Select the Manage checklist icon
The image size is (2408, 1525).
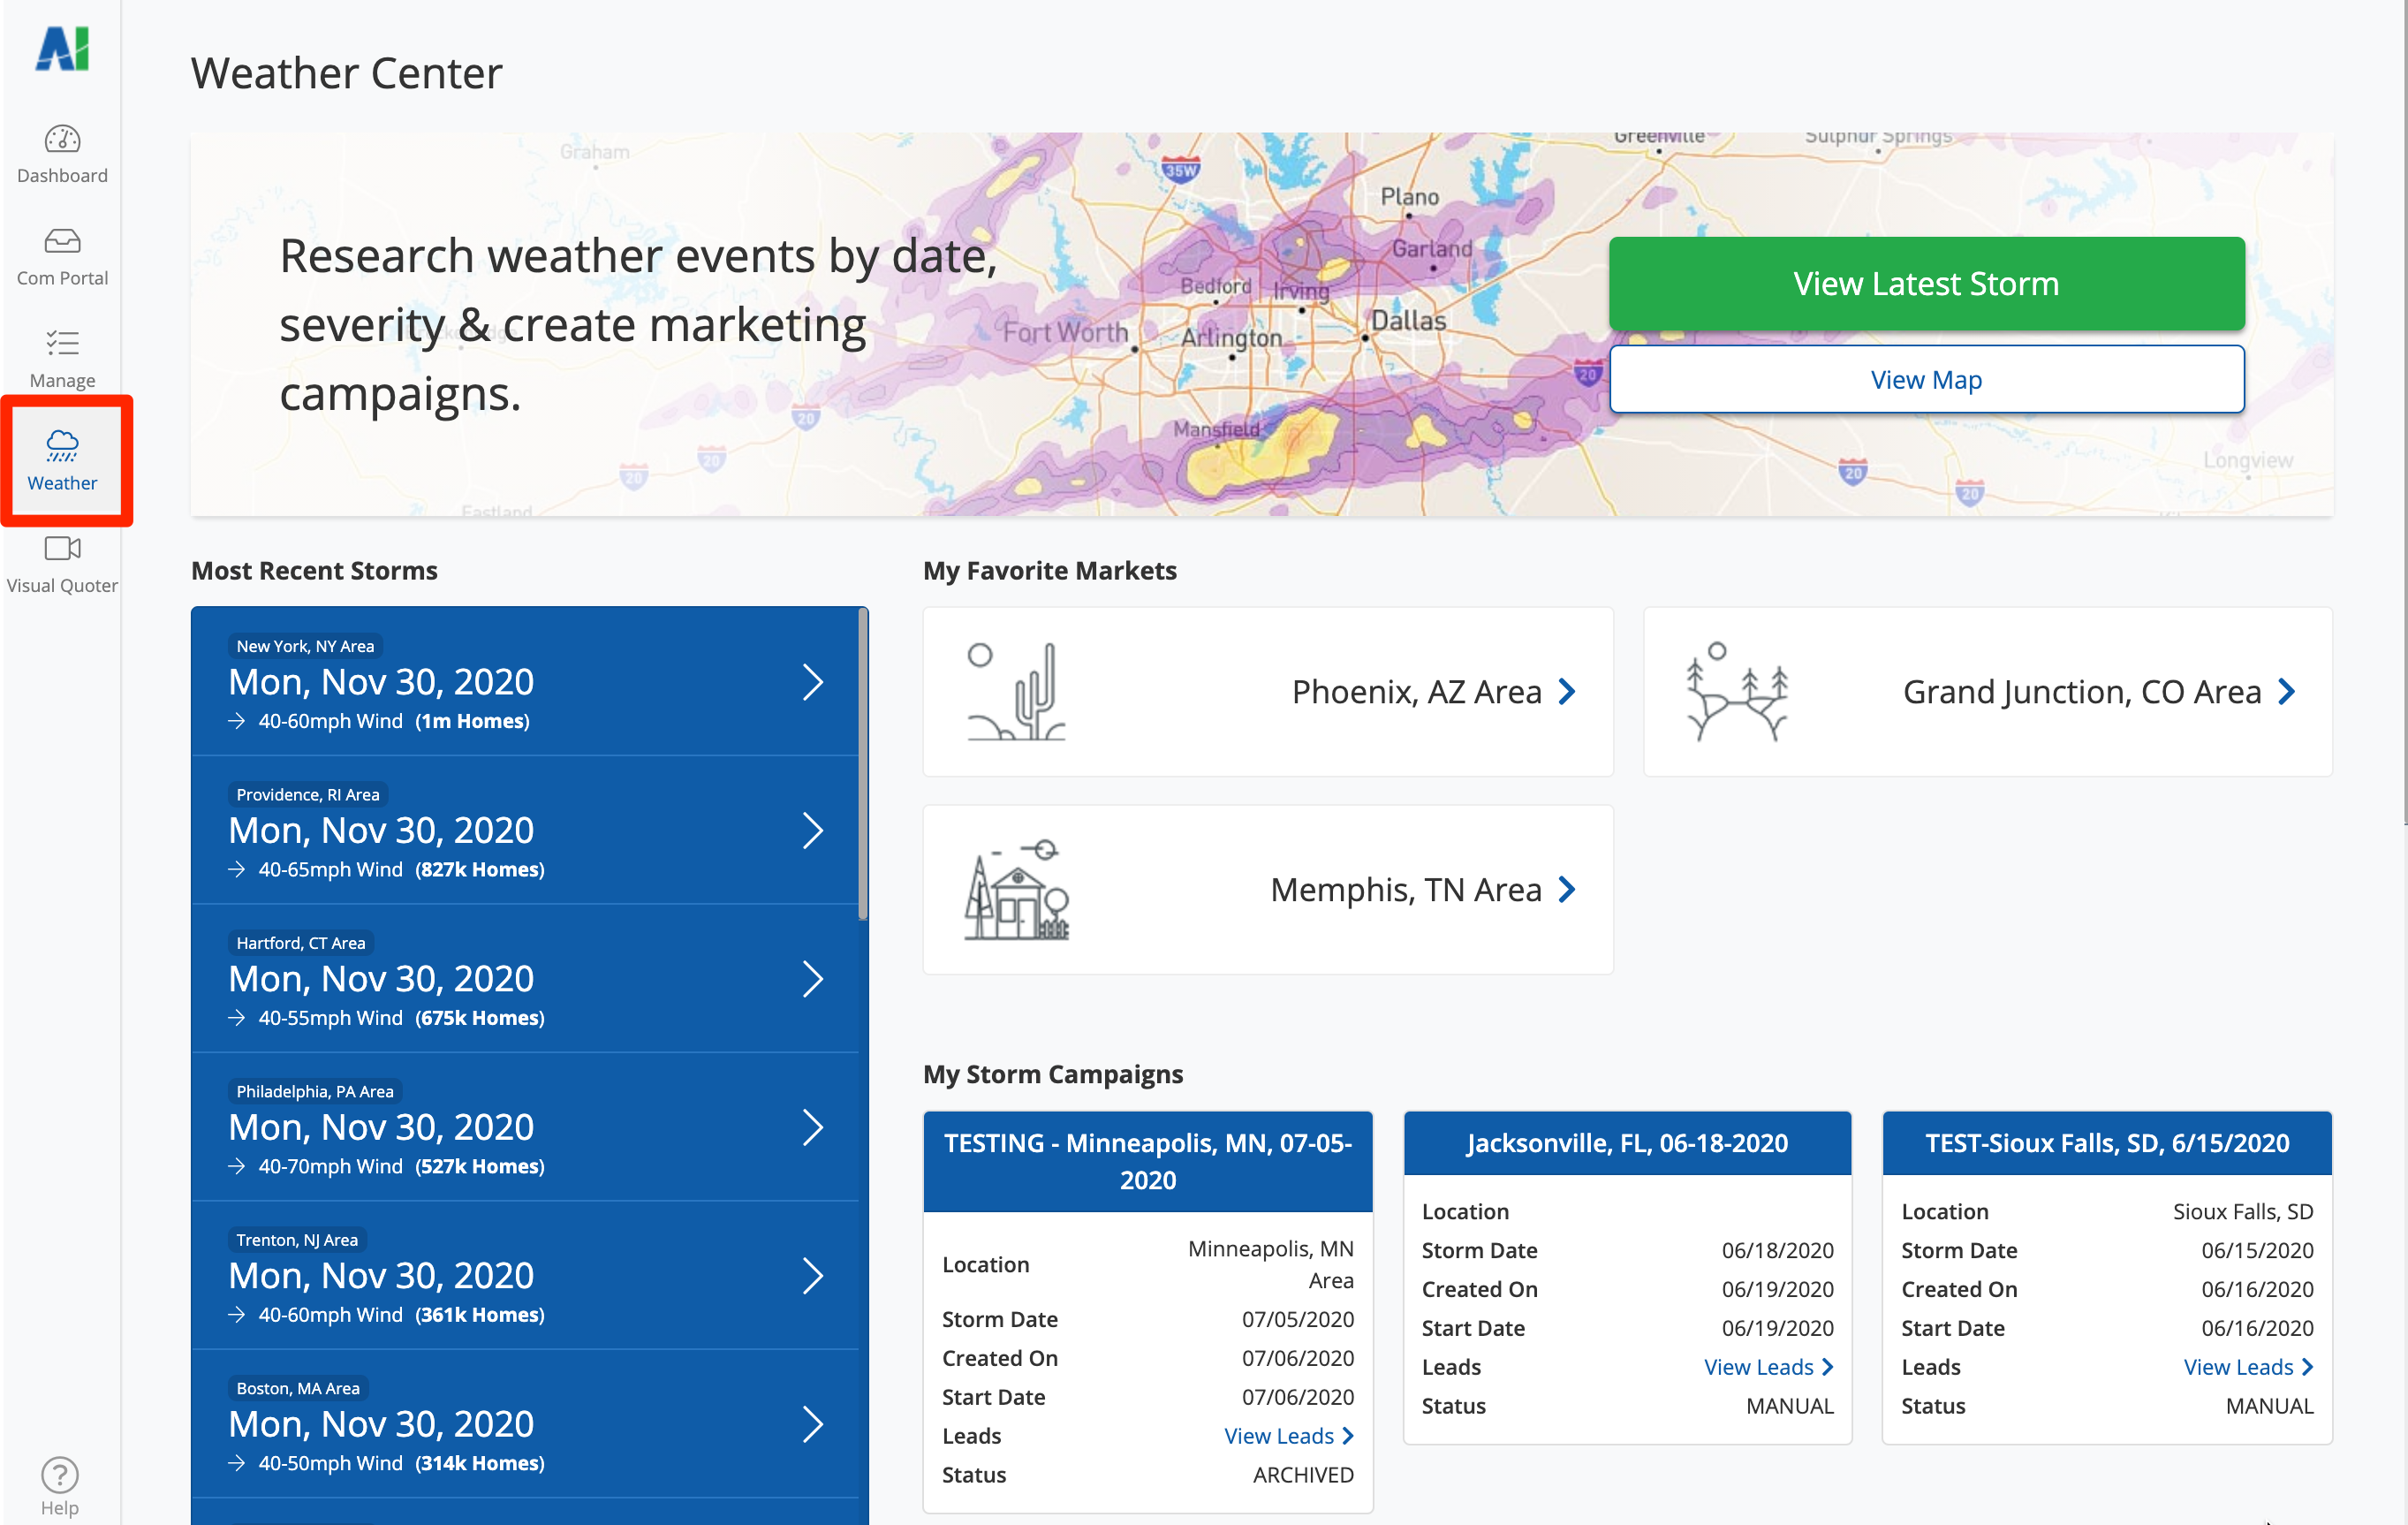point(62,344)
